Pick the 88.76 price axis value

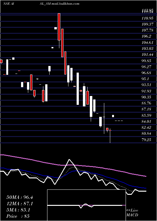[147, 103]
